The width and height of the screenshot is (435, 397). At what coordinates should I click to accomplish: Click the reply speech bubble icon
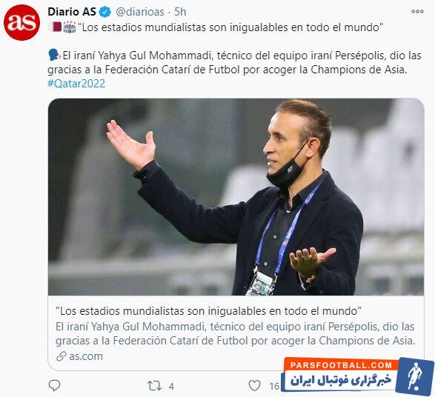(54, 385)
